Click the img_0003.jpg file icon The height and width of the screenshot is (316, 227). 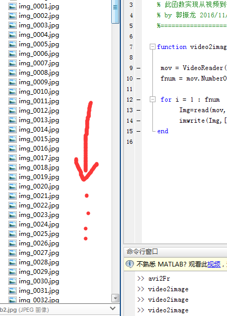pyautogui.click(x=13, y=25)
